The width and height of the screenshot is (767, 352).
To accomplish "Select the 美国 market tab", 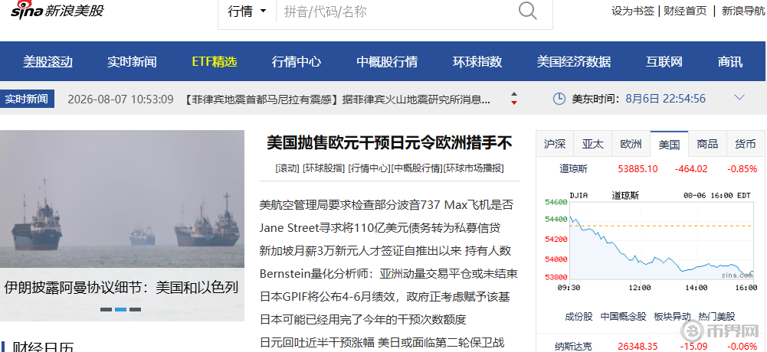I will click(x=669, y=144).
